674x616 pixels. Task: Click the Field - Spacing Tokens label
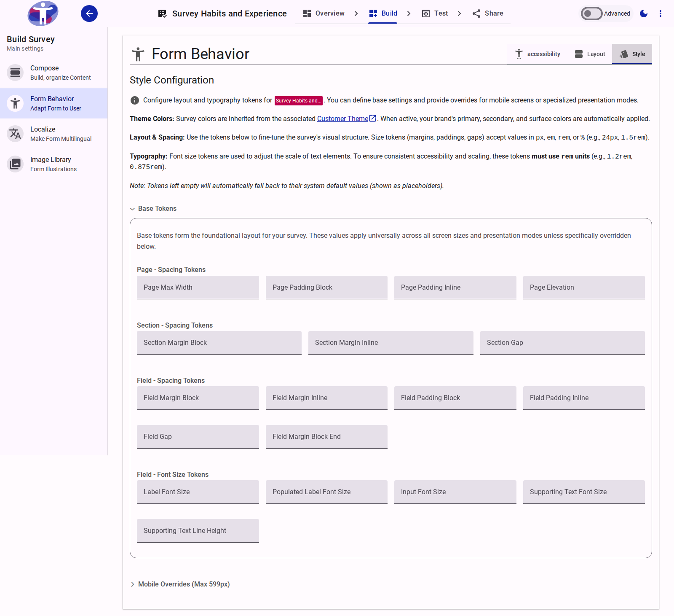(171, 381)
